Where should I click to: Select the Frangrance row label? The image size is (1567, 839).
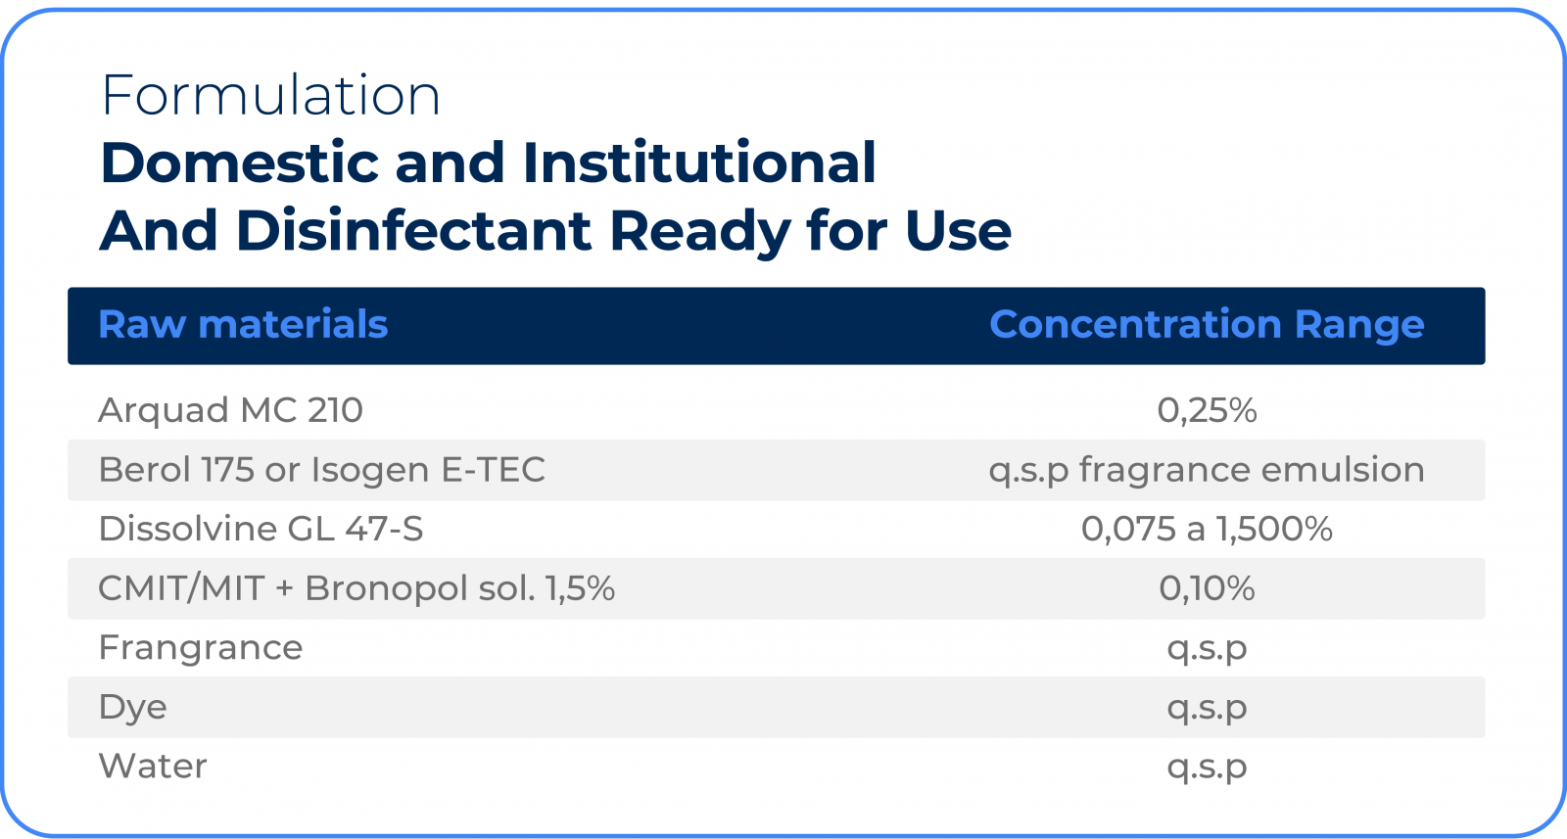point(201,649)
